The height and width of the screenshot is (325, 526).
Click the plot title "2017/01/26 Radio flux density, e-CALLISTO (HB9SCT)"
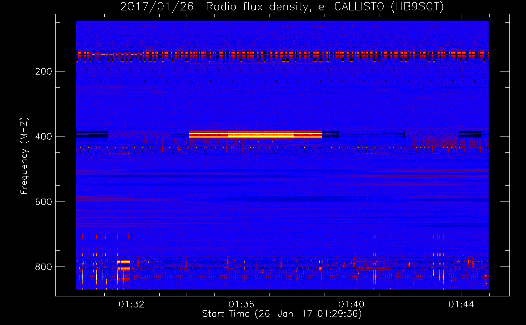282,6
